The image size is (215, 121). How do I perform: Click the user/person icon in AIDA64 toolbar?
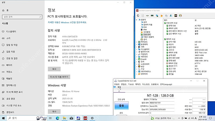tap(171, 16)
